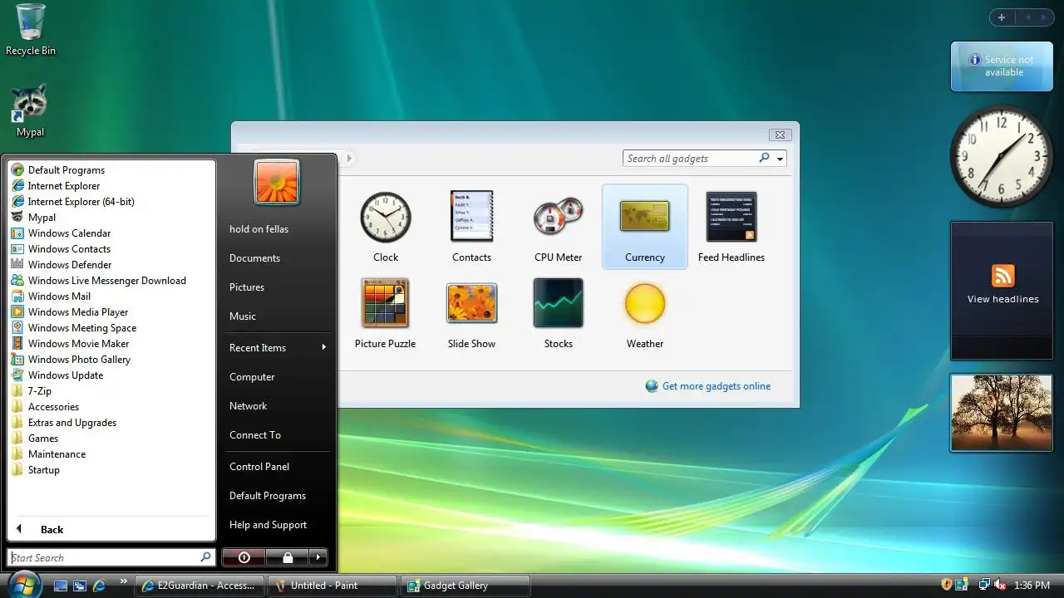Launch Internet Explorer from Quick Launch
This screenshot has width=1064, height=598.
(x=99, y=586)
